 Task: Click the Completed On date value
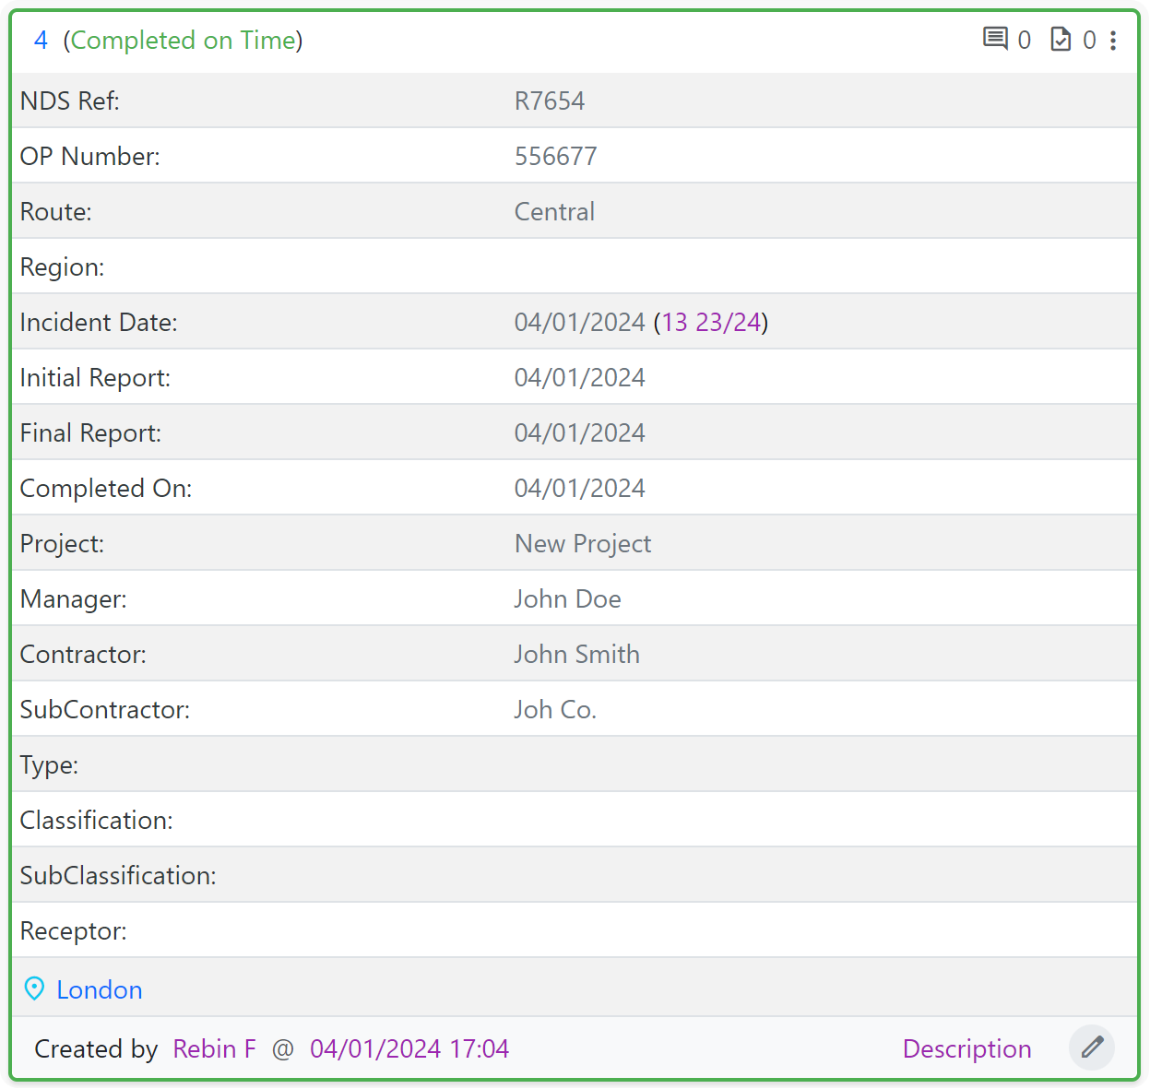tap(579, 488)
